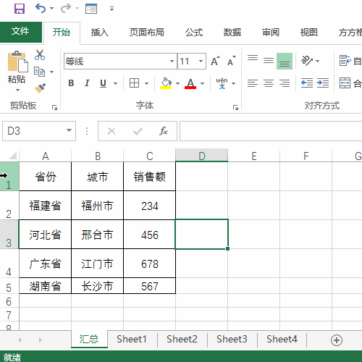Click the Select All corner triangle
The width and height of the screenshot is (362, 362).
[x=13, y=156]
